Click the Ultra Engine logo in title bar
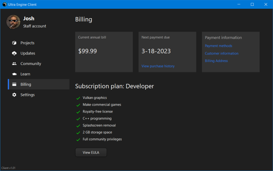The image size is (273, 171). 4,4
